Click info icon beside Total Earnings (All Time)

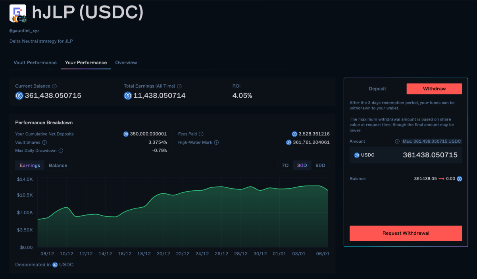point(179,86)
